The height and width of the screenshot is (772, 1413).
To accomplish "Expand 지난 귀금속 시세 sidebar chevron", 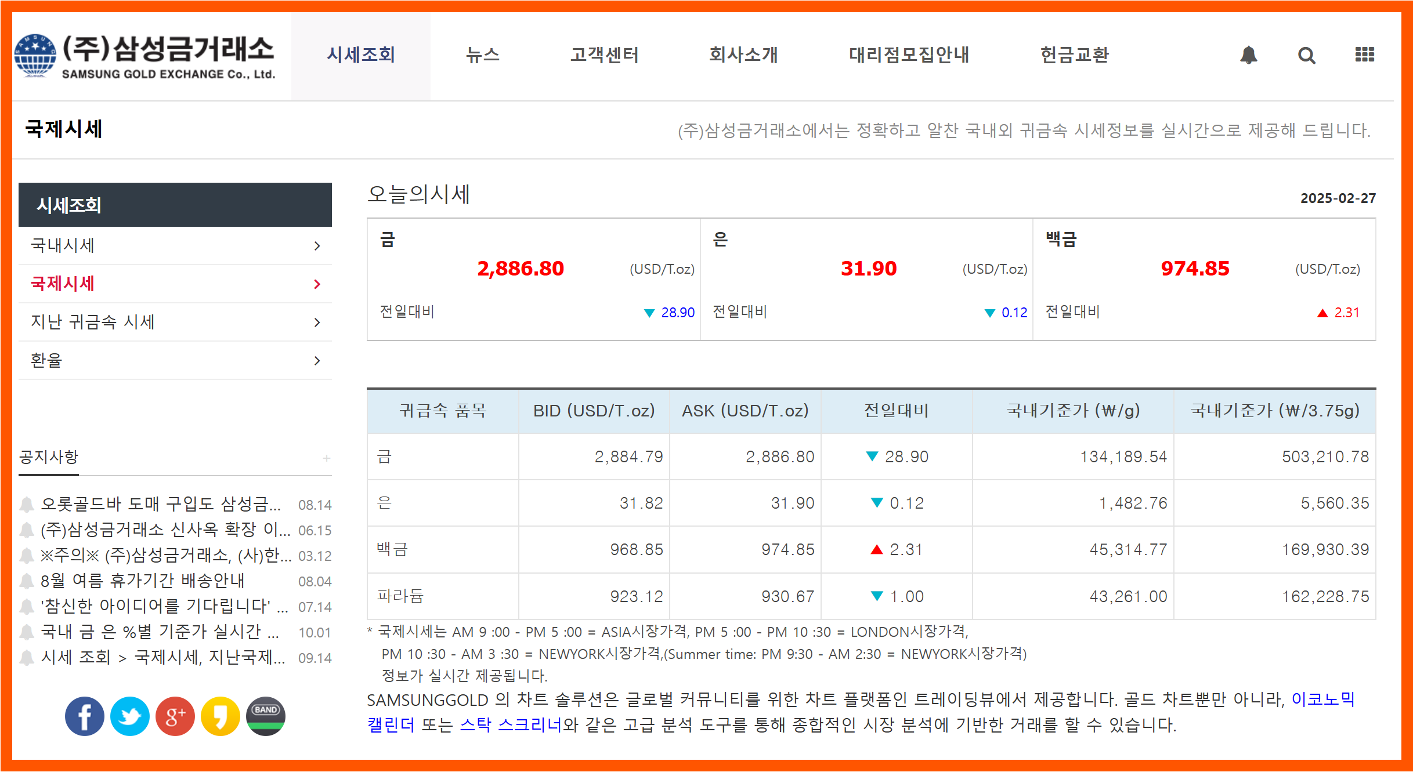I will 317,322.
